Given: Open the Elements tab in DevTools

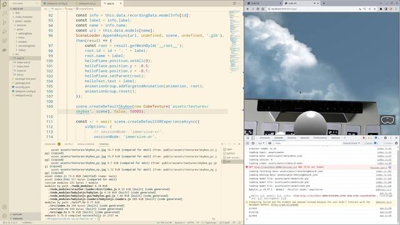Looking at the screenshot, I should [x=264, y=137].
